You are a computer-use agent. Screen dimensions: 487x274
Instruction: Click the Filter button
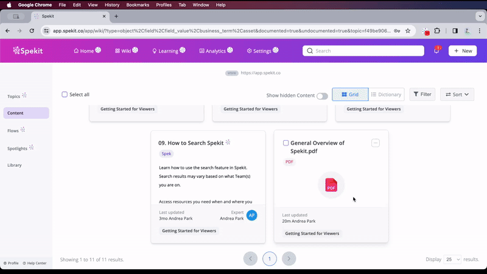[422, 94]
